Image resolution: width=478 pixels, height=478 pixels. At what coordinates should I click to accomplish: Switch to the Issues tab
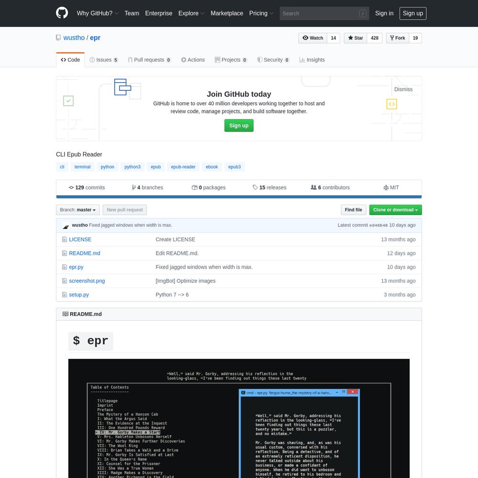[104, 60]
